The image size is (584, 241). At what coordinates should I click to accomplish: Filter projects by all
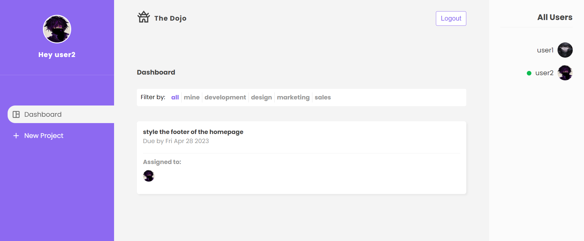[x=175, y=97]
